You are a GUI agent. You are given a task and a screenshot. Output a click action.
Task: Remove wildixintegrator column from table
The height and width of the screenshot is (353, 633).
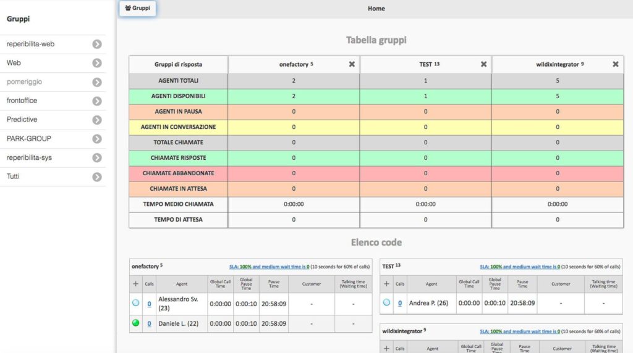click(615, 64)
